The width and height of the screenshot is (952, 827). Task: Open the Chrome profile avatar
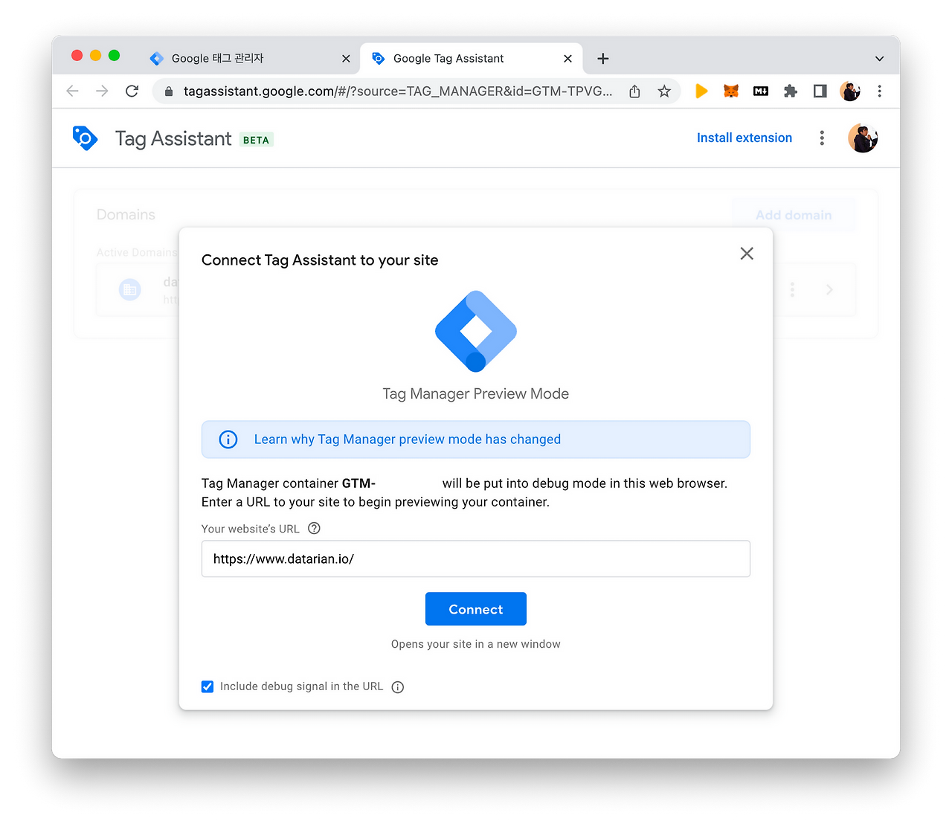[x=850, y=91]
